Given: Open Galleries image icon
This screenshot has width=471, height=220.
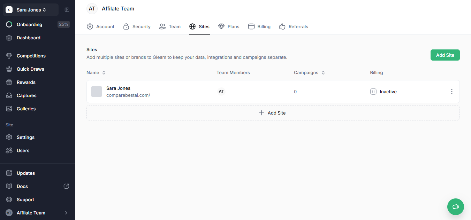Looking at the screenshot, I should tap(9, 109).
